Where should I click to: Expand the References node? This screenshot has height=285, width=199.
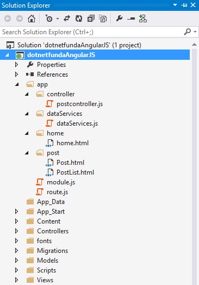(16, 75)
